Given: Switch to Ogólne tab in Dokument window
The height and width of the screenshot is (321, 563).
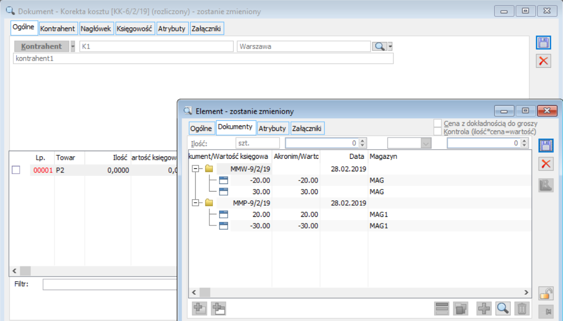Looking at the screenshot, I should [24, 27].
